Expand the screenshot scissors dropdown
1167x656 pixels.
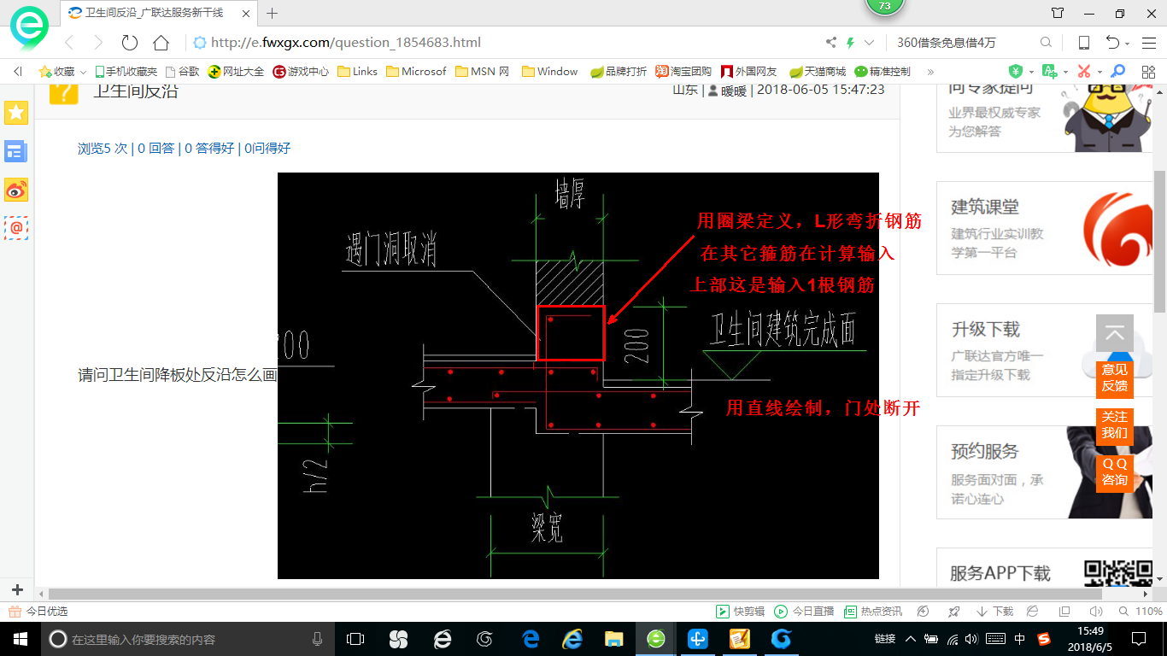[x=1100, y=73]
